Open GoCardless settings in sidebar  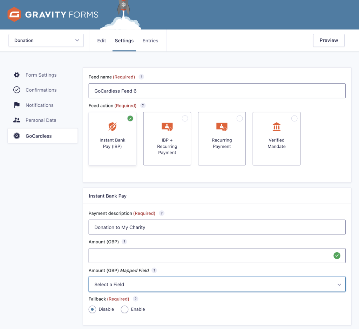point(43,136)
